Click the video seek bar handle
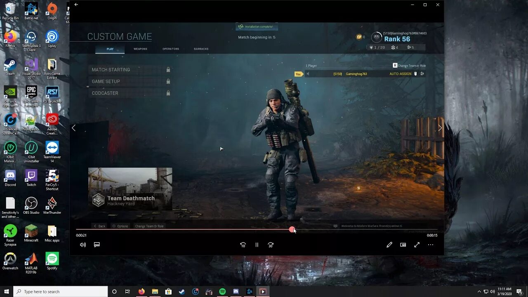The image size is (528, 297). [292, 229]
